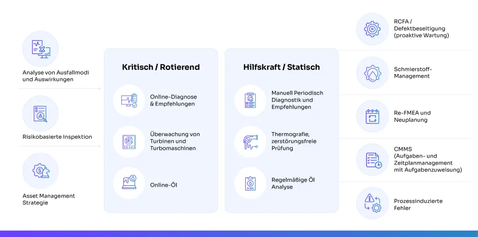Click the divider line under Analyse von Ausfallmodi
The width and height of the screenshot is (478, 237).
click(x=59, y=89)
